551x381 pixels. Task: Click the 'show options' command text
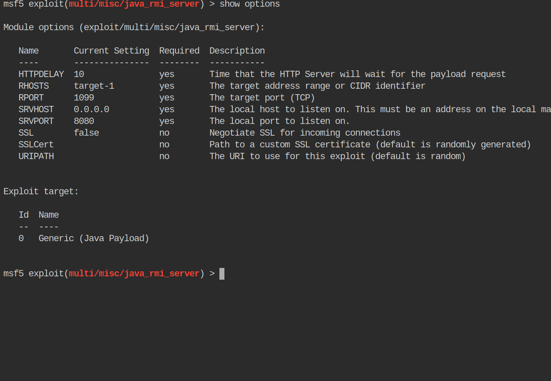250,4
